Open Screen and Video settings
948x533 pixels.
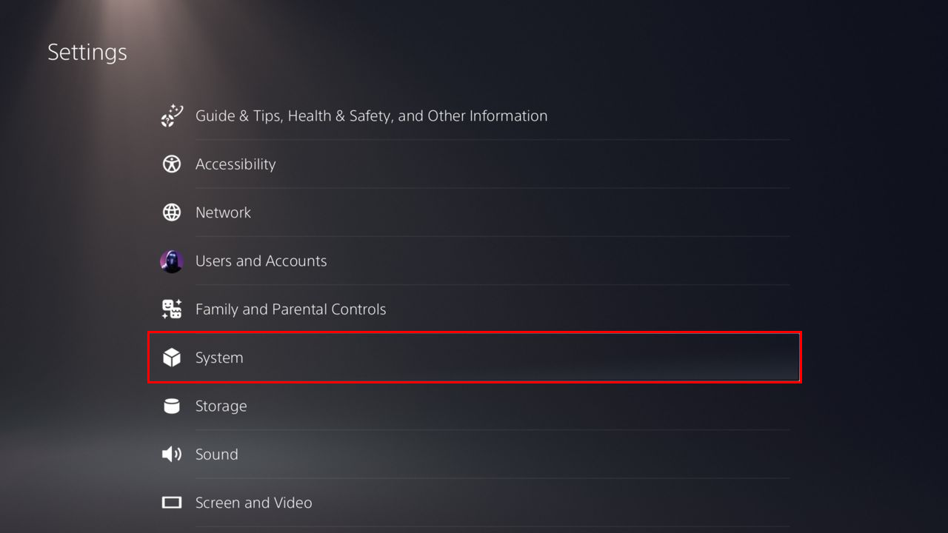253,503
